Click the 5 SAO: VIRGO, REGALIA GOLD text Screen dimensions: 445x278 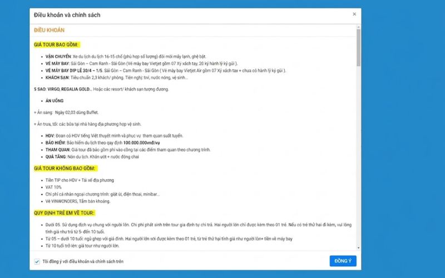(x=63, y=89)
